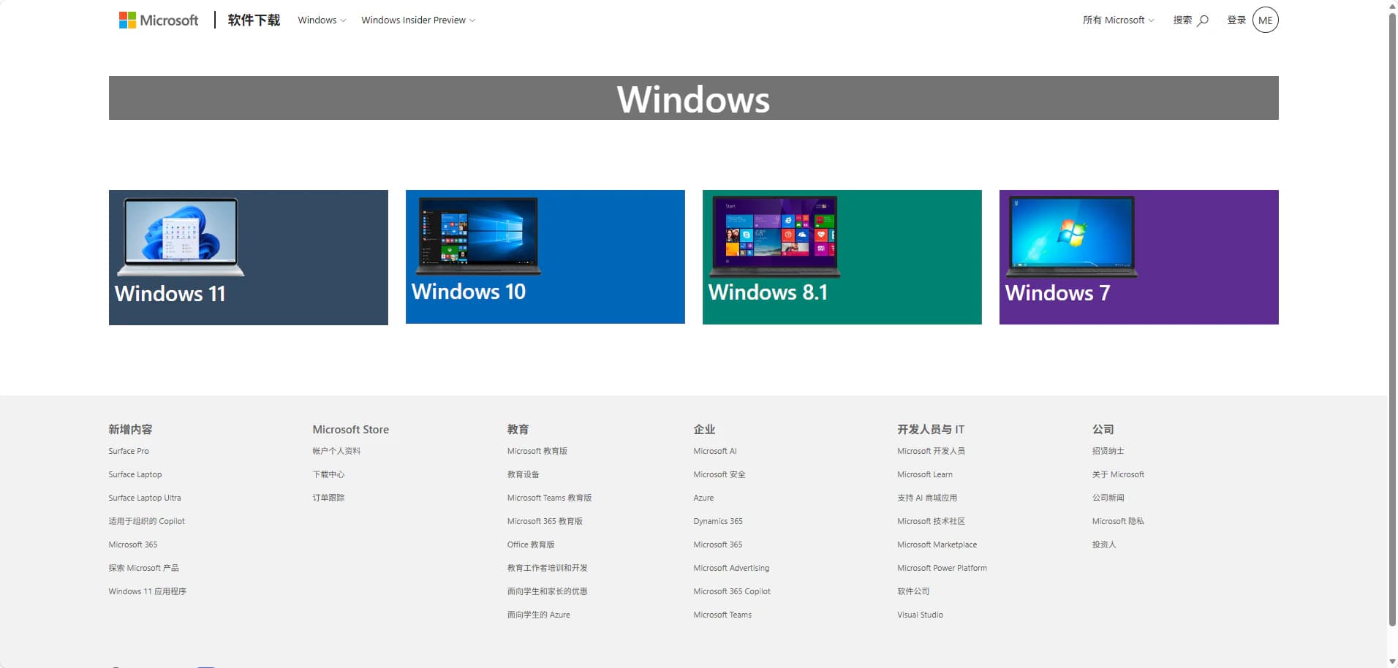Open Azure link under 企业

click(703, 498)
